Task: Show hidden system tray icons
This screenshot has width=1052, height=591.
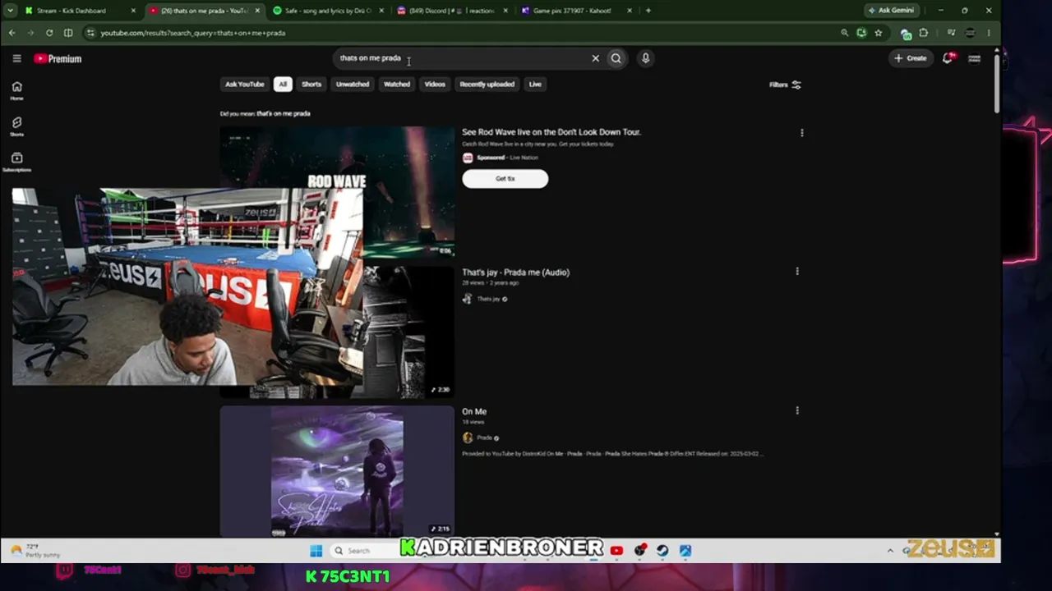Action: coord(890,551)
